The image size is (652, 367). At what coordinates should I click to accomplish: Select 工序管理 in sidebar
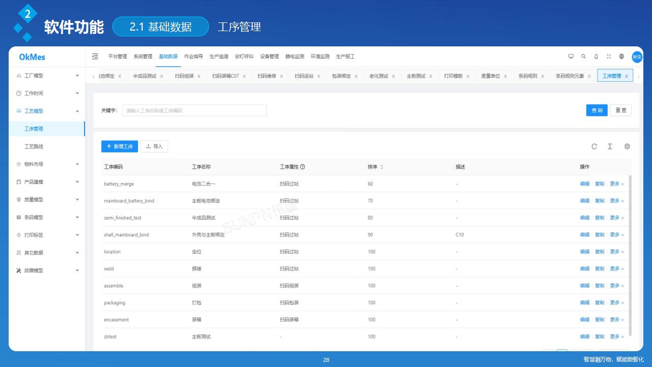tap(47, 128)
